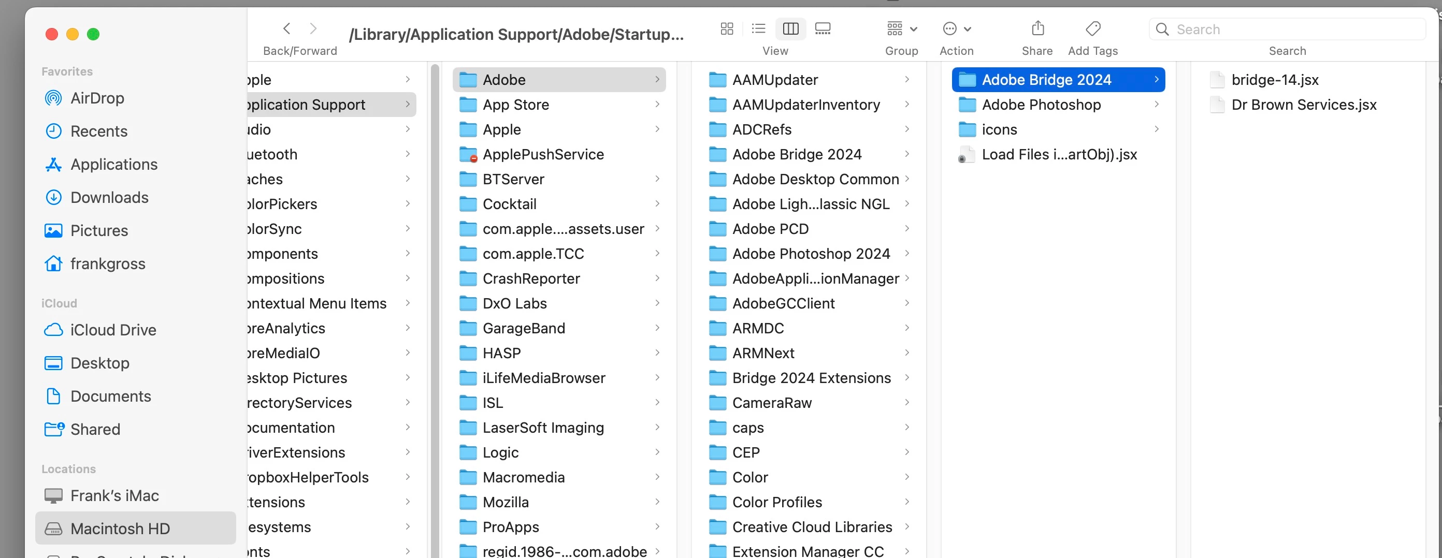Screen dimensions: 1442x558
Task: Open the Action menu
Action: click(x=956, y=28)
